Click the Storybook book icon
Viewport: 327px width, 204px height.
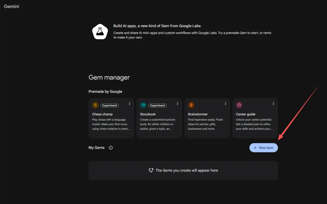[x=143, y=105]
